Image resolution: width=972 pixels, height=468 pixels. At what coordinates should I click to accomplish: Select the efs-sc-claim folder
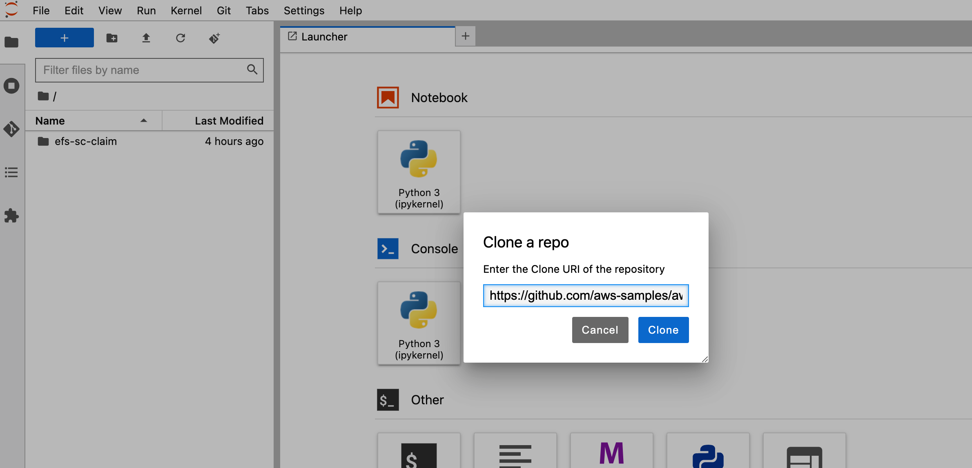coord(149,141)
